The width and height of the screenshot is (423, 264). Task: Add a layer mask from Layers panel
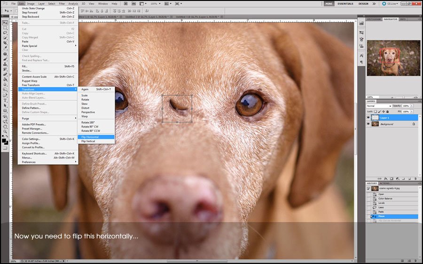coord(392,179)
